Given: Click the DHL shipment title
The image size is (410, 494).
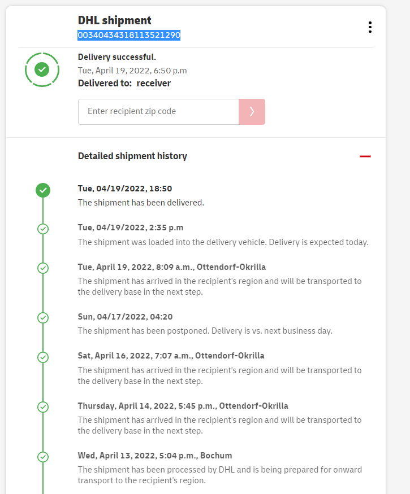Looking at the screenshot, I should (x=114, y=20).
